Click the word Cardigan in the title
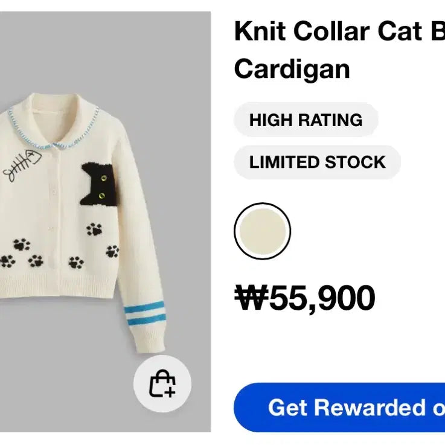This screenshot has width=445, height=445. pyautogui.click(x=292, y=69)
